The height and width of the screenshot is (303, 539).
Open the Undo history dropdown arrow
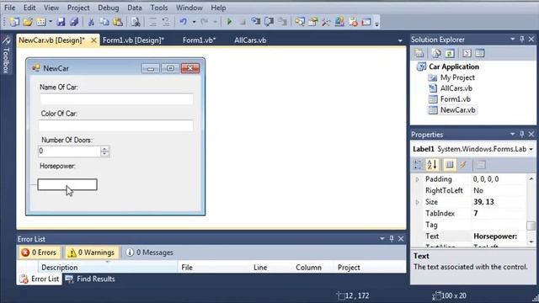194,22
